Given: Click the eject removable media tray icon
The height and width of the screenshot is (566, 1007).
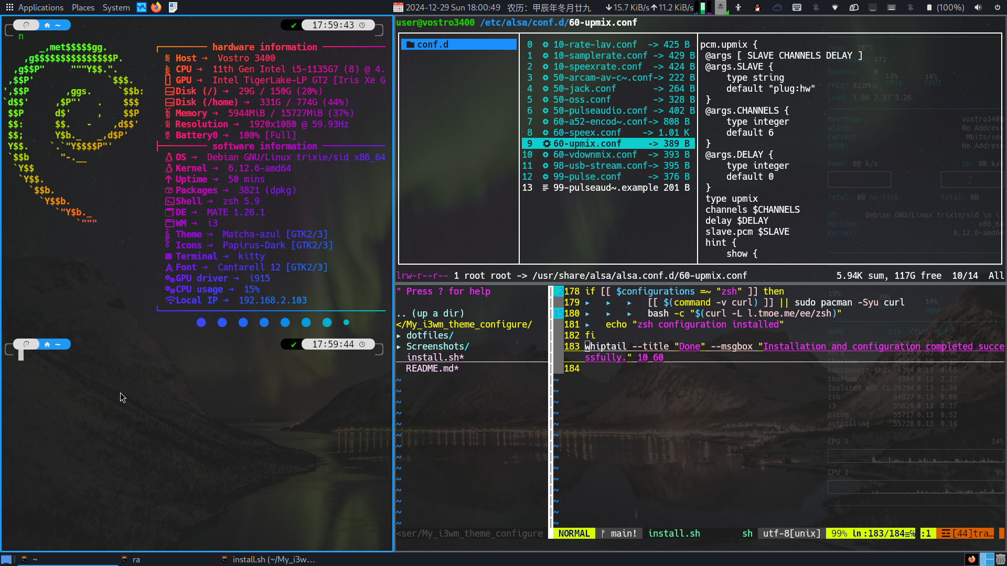Looking at the screenshot, I should coord(721,7).
